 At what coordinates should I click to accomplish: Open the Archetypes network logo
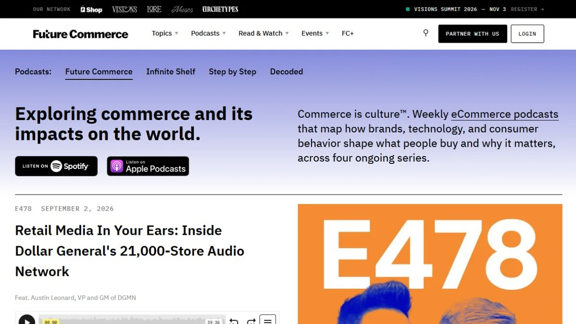[x=220, y=9]
